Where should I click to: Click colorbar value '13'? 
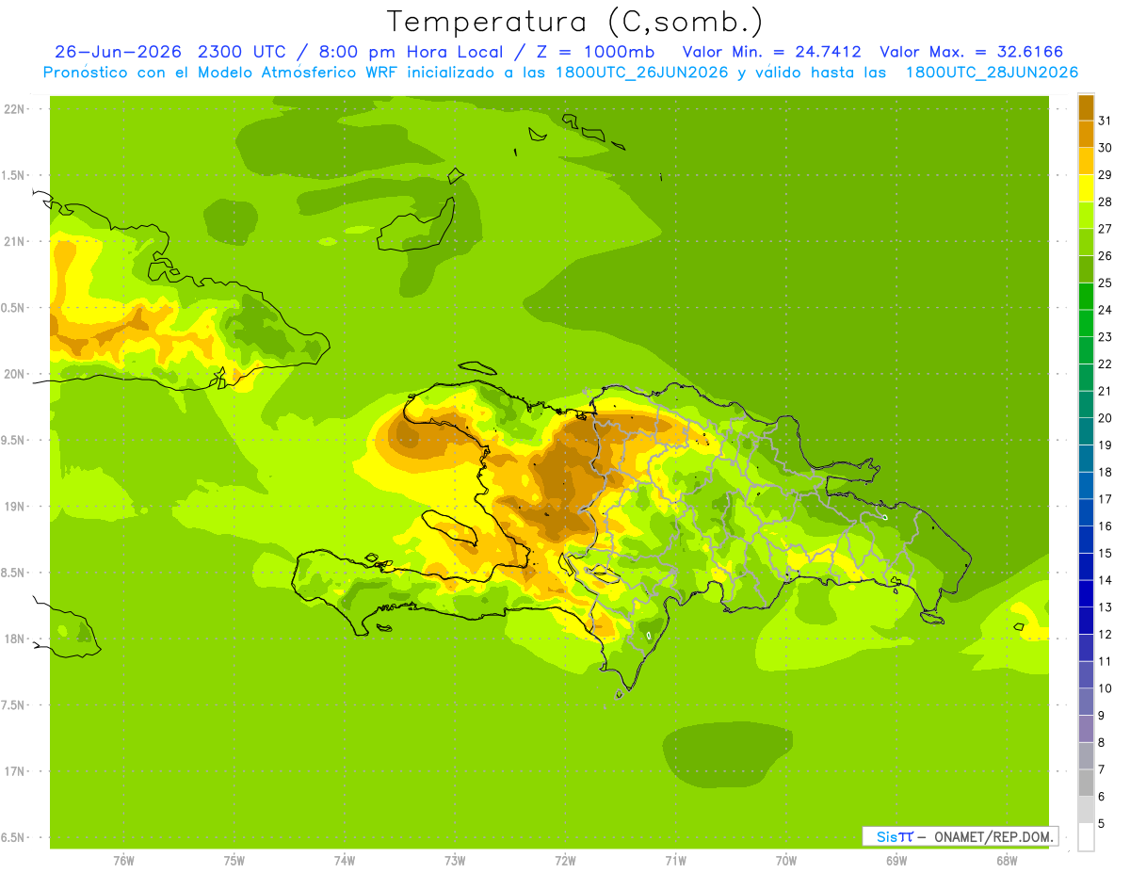pos(1106,607)
